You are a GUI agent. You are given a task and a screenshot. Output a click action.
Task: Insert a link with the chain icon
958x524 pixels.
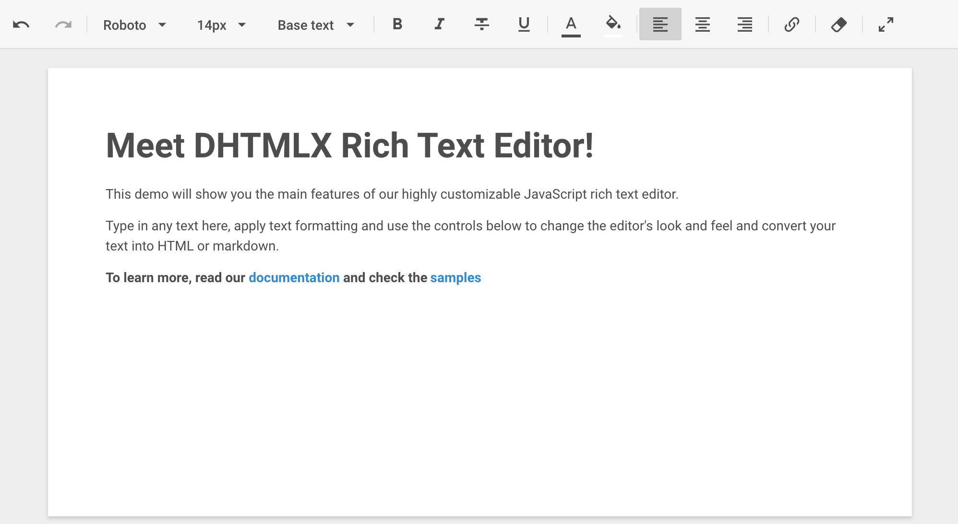pyautogui.click(x=792, y=24)
